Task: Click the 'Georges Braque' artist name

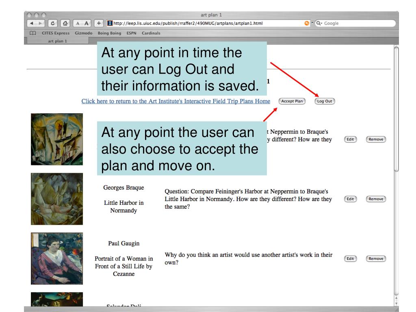Action: click(123, 188)
